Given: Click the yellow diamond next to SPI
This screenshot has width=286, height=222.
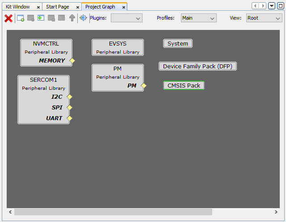Looking at the screenshot, I should point(69,108).
